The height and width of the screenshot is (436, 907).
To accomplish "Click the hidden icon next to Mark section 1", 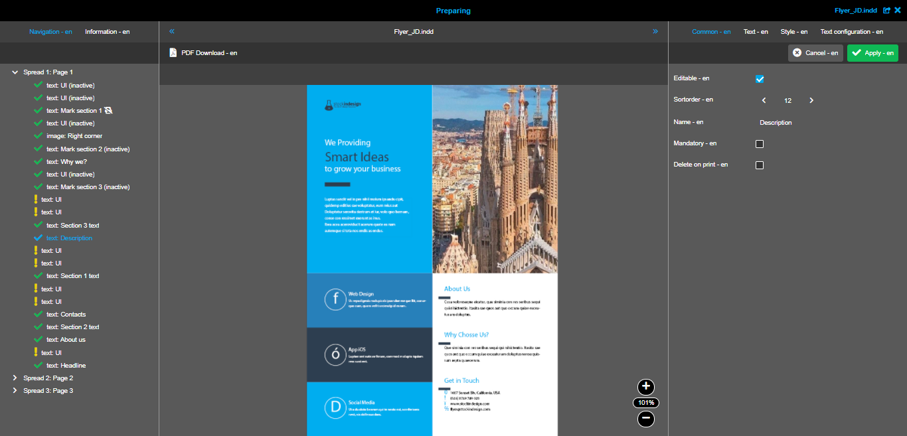I will coord(109,111).
